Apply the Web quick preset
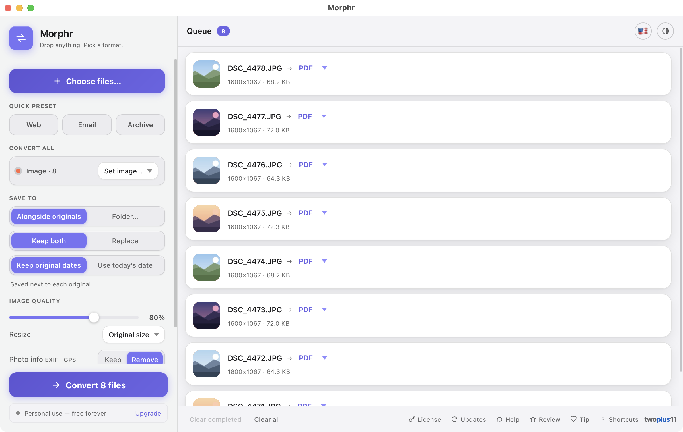Image resolution: width=683 pixels, height=432 pixels. (34, 125)
